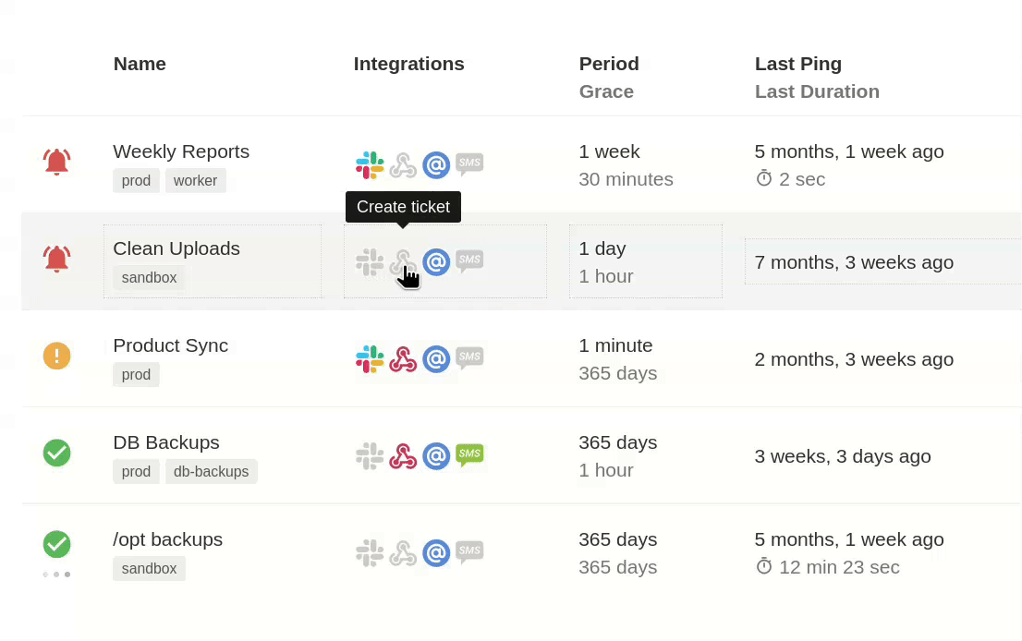
Task: Select the Slack integration icon for Weekly Reports
Action: (x=370, y=164)
